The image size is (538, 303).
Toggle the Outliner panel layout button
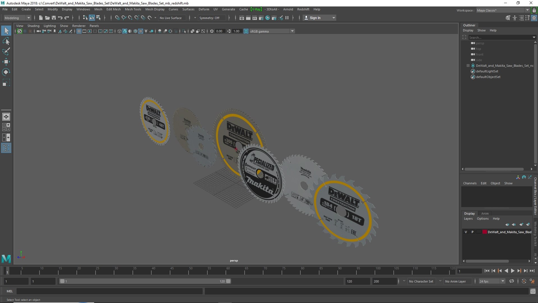(6, 148)
